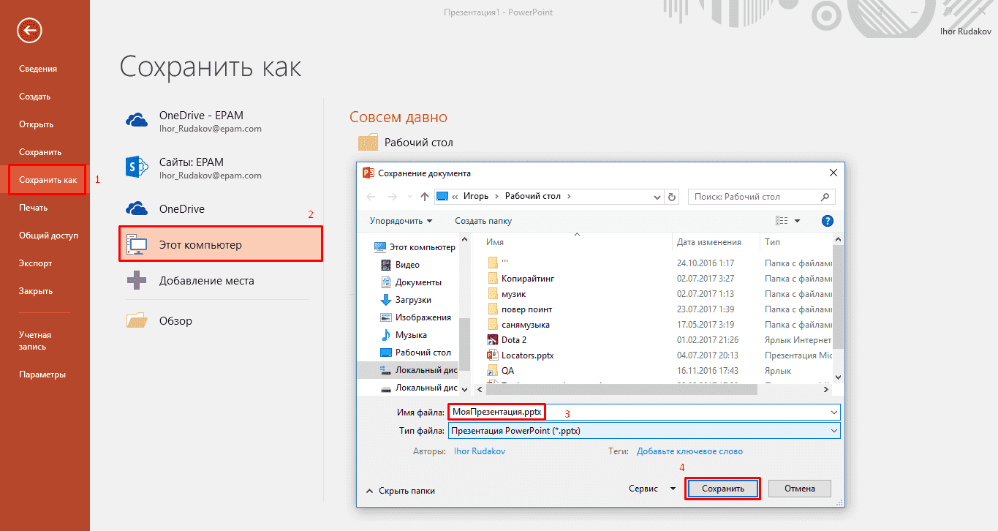This screenshot has height=531, width=998.
Task: Choose Сохранить in the backstage menu
Action: (x=40, y=152)
